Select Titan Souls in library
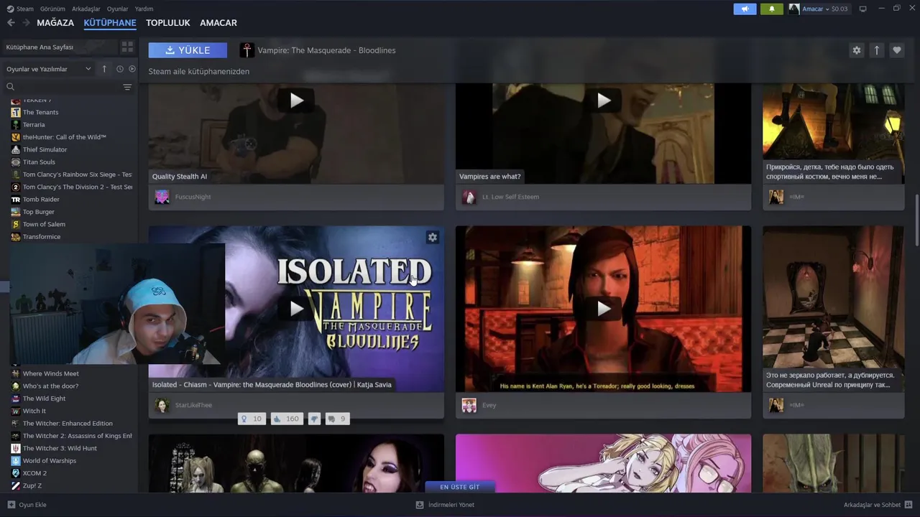The width and height of the screenshot is (920, 517). (39, 162)
